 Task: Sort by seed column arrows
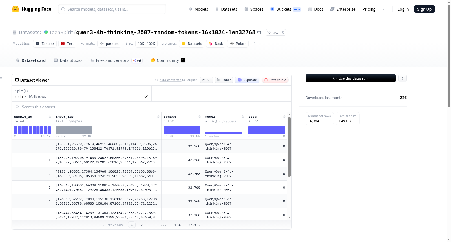284,117
